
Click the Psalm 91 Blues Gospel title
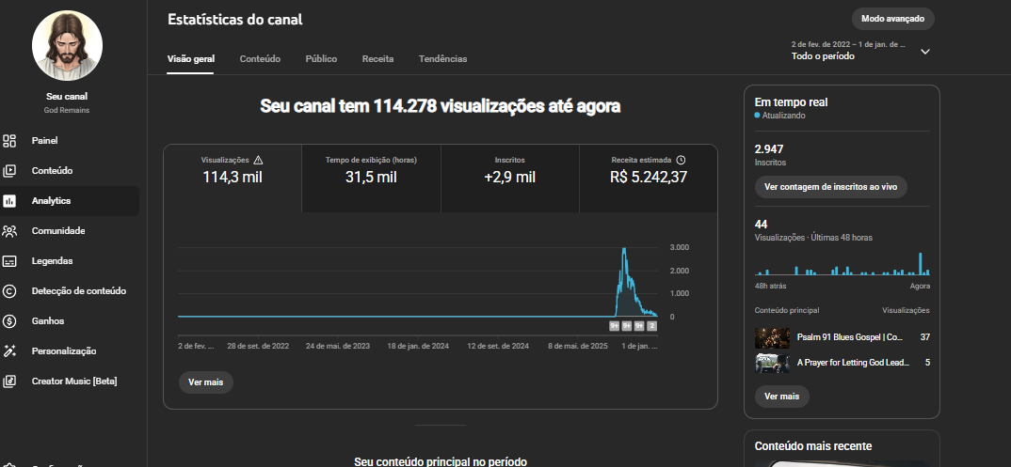[850, 337]
